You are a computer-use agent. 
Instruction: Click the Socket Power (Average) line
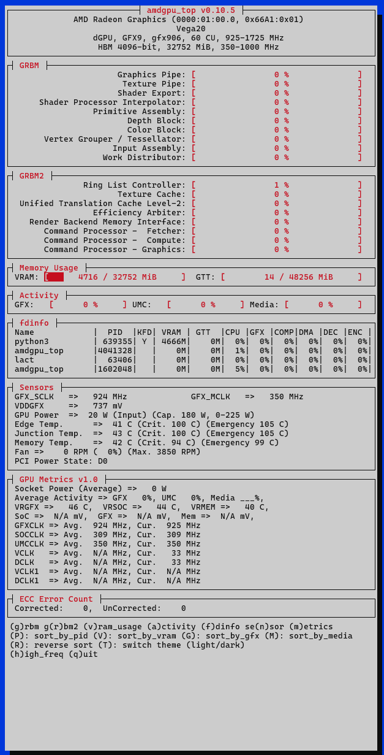click(91, 488)
